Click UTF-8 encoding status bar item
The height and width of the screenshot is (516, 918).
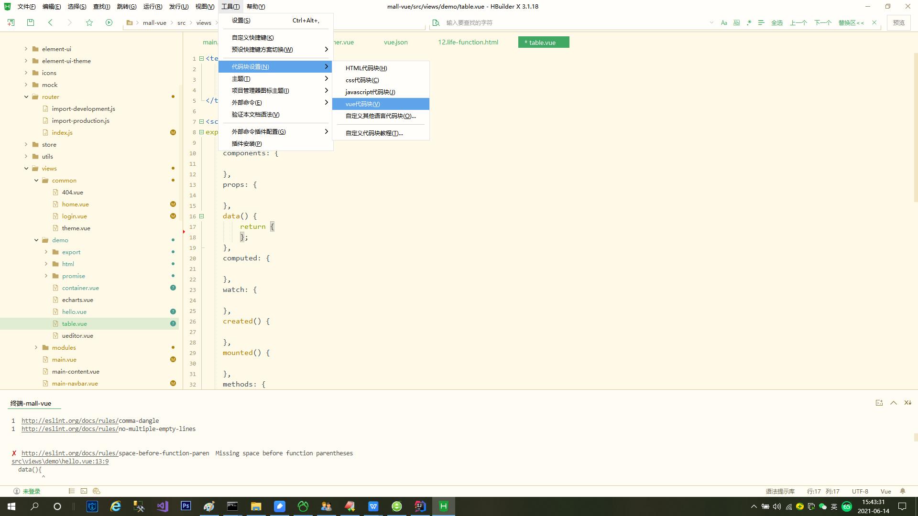pyautogui.click(x=859, y=491)
